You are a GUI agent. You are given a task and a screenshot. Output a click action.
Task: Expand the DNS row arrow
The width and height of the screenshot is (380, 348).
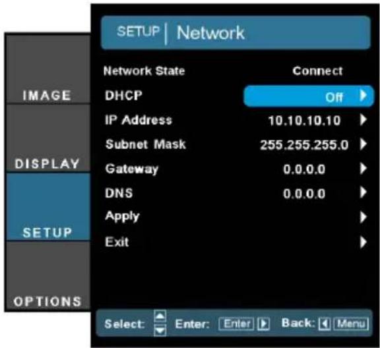(x=364, y=192)
